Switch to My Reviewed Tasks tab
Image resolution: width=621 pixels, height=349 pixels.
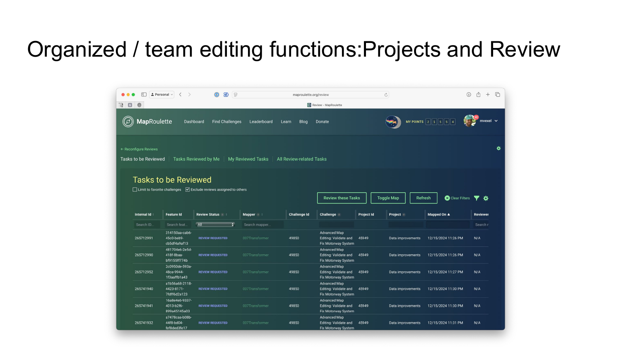(248, 159)
